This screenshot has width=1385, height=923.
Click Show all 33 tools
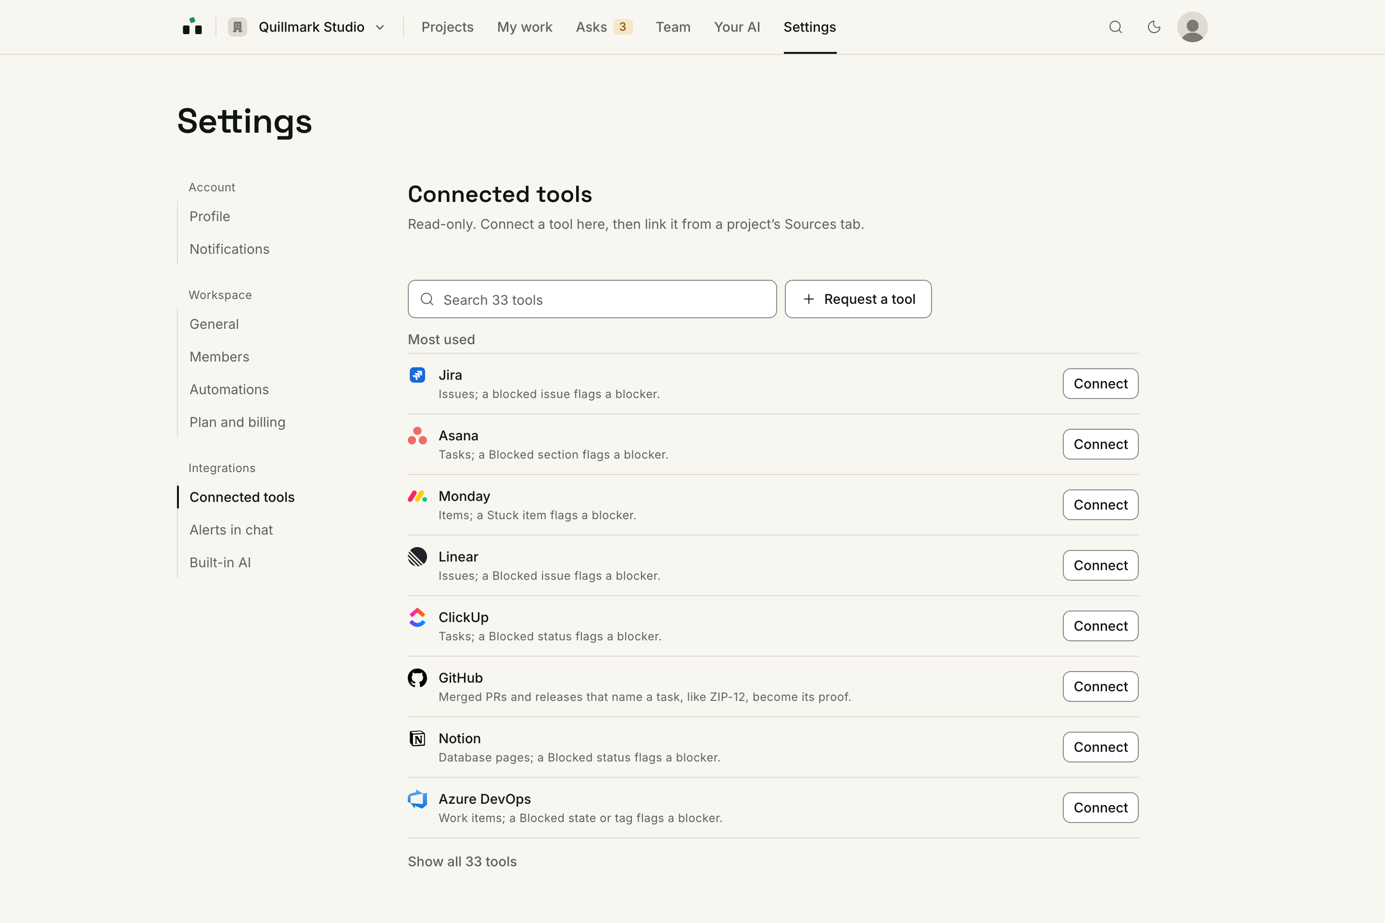tap(462, 862)
